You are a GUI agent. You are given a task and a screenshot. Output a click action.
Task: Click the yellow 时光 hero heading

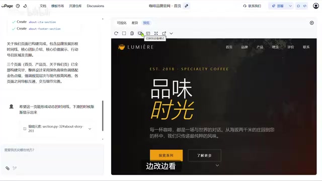click(x=172, y=111)
